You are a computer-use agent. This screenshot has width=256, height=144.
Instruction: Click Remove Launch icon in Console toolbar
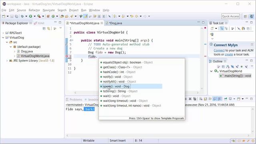(x=190, y=99)
